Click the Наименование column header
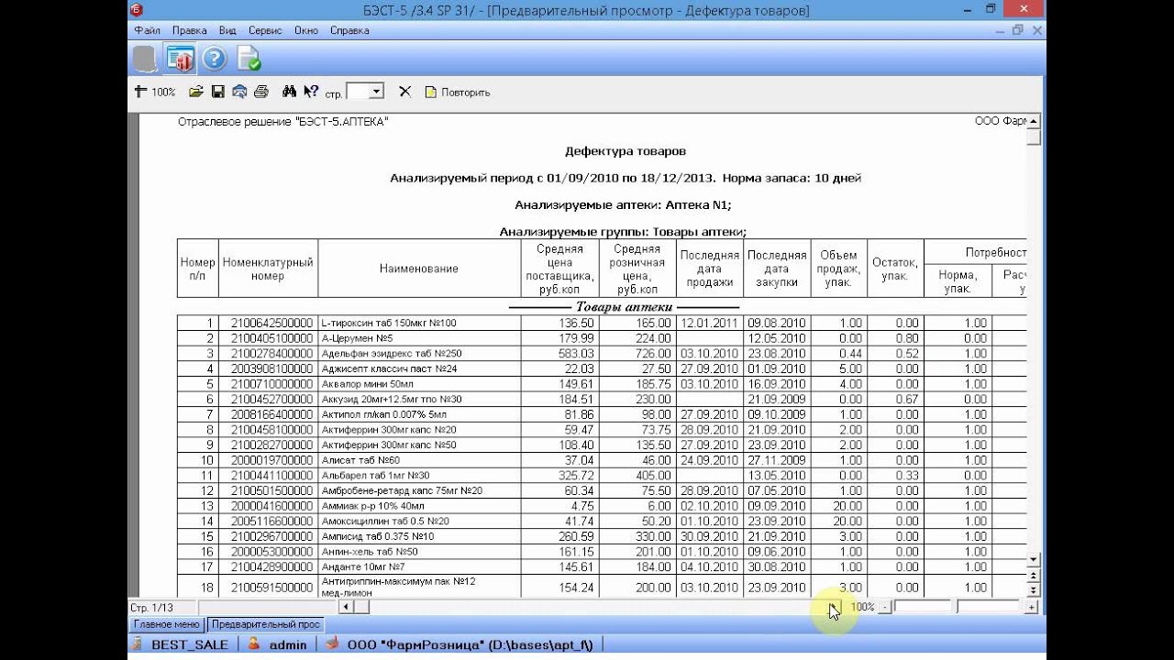1174x660 pixels. pyautogui.click(x=419, y=269)
